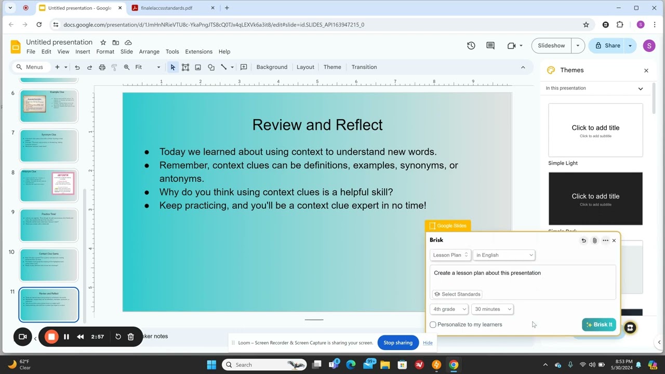The width and height of the screenshot is (665, 374).
Task: Show all comments in the header
Action: pos(490,46)
